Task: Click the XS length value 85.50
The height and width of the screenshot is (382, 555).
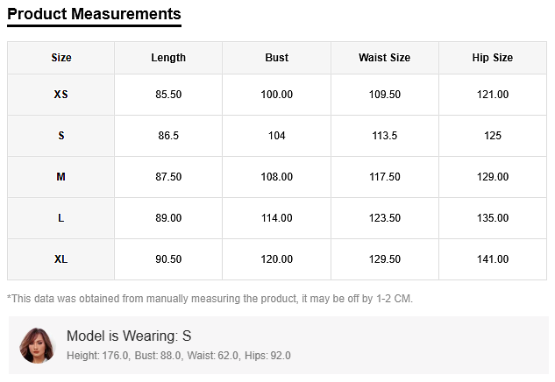Action: click(x=168, y=95)
